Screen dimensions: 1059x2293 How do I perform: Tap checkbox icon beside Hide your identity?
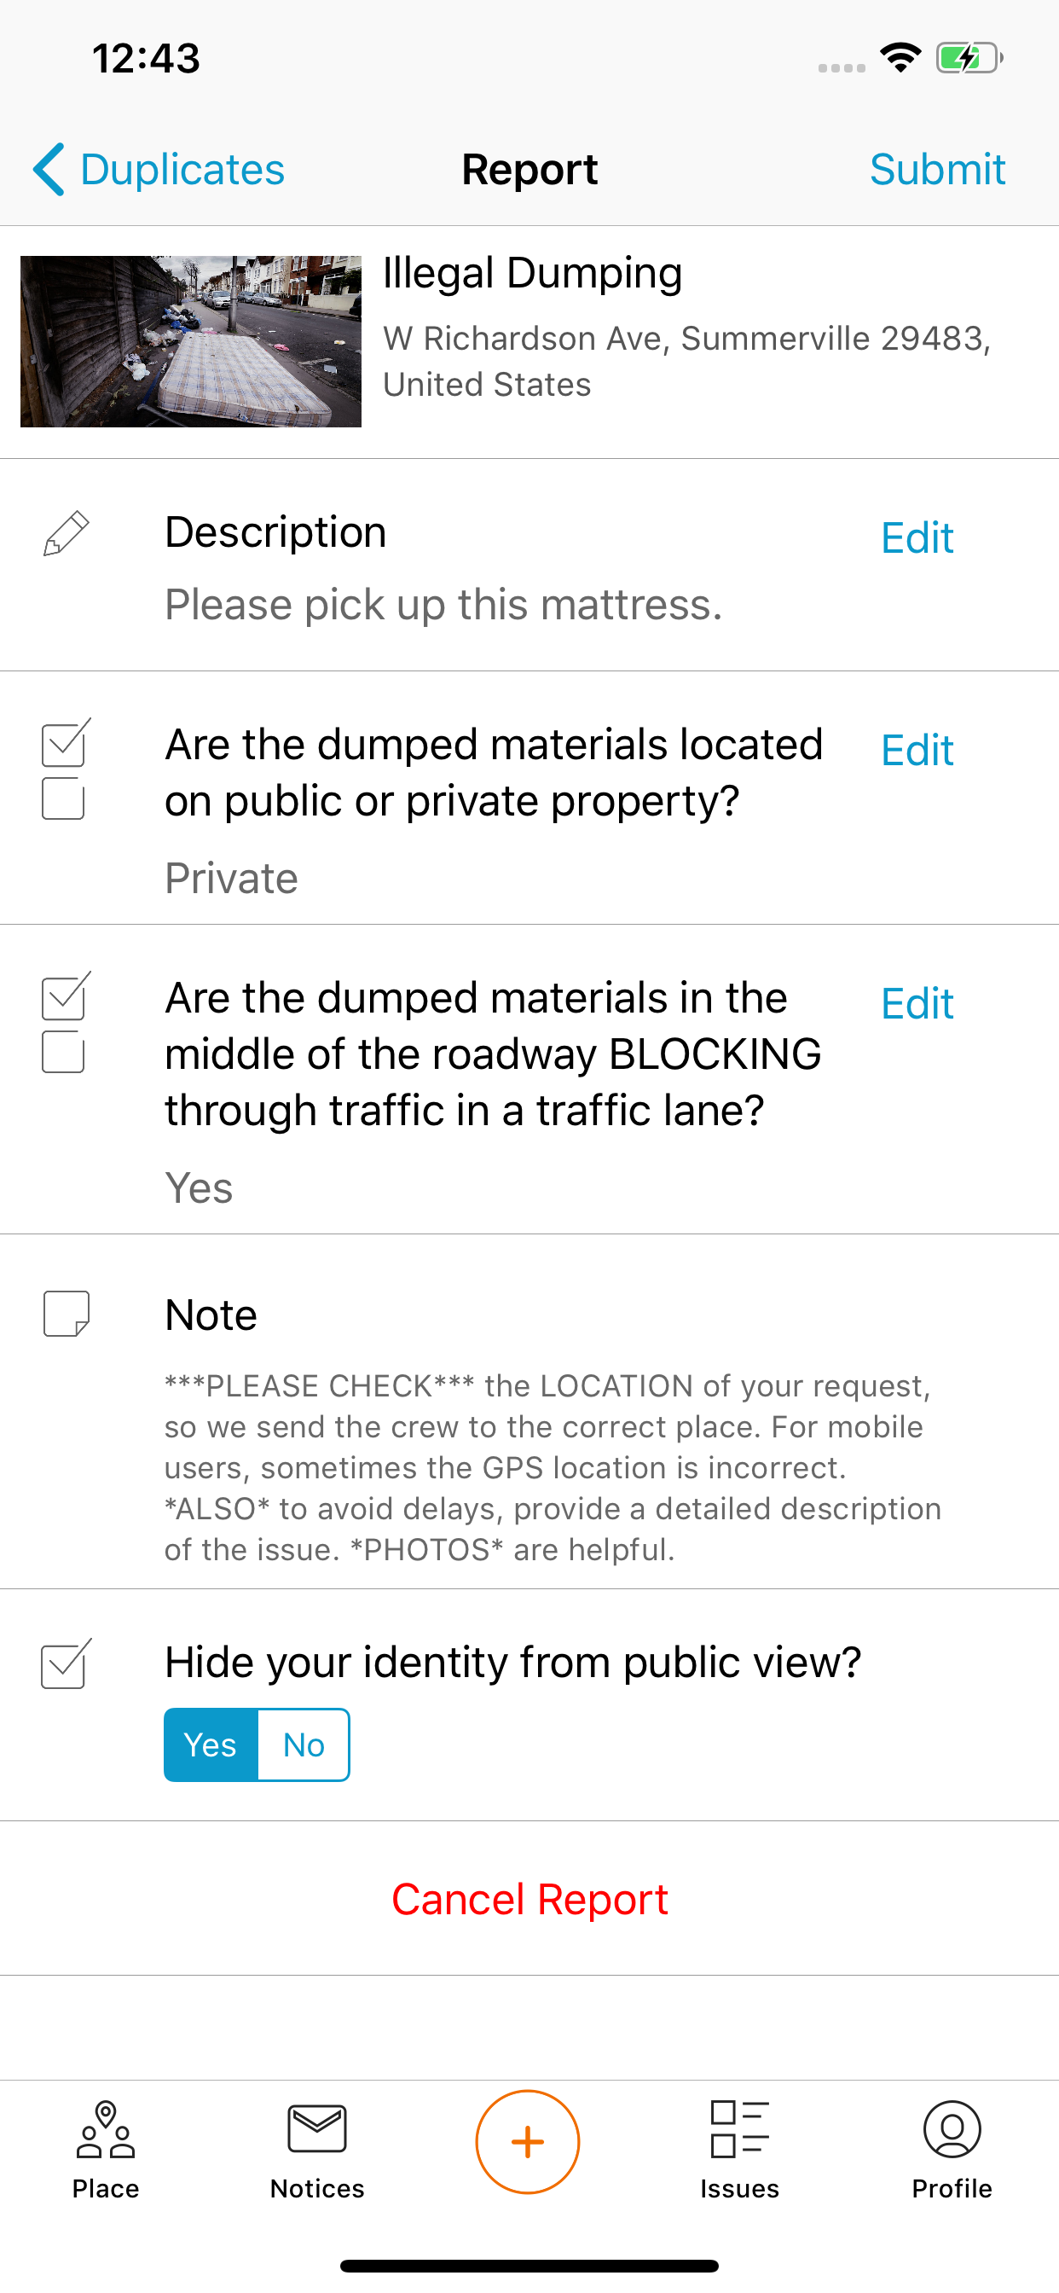point(66,1663)
